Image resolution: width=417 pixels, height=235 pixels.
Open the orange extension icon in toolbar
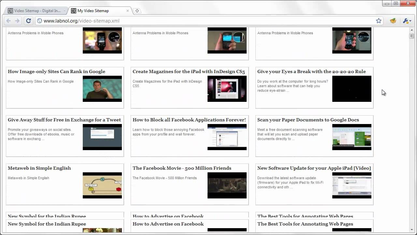[x=393, y=21]
